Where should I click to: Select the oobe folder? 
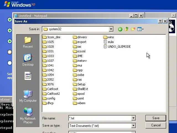click(79, 75)
